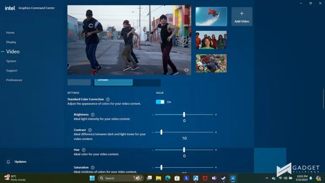The image size is (325, 183).
Task: Click the battery tray icon
Action: [x=290, y=178]
